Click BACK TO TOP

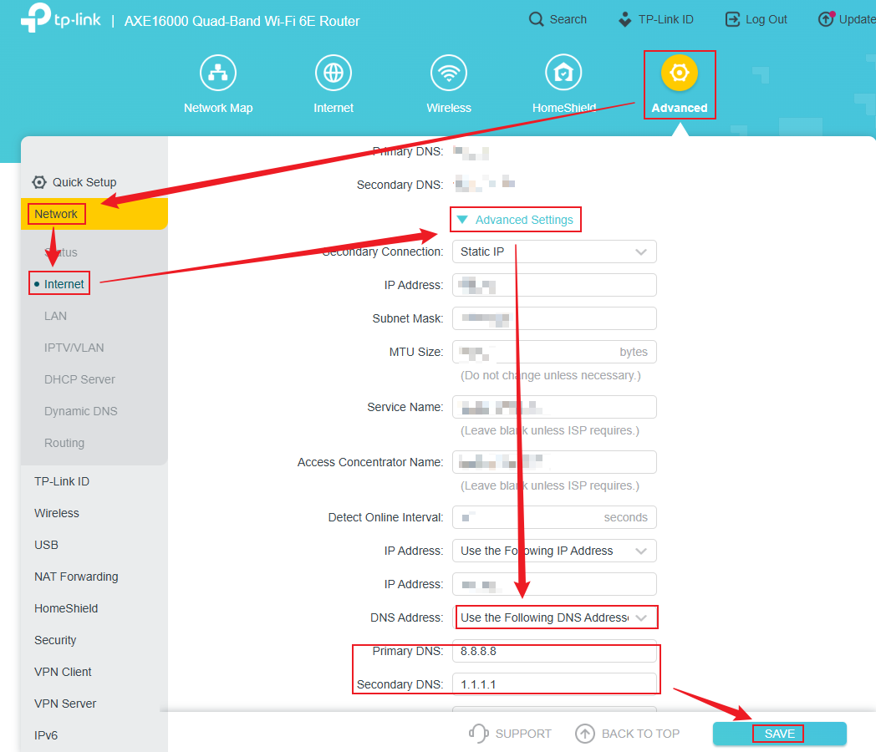(x=627, y=733)
